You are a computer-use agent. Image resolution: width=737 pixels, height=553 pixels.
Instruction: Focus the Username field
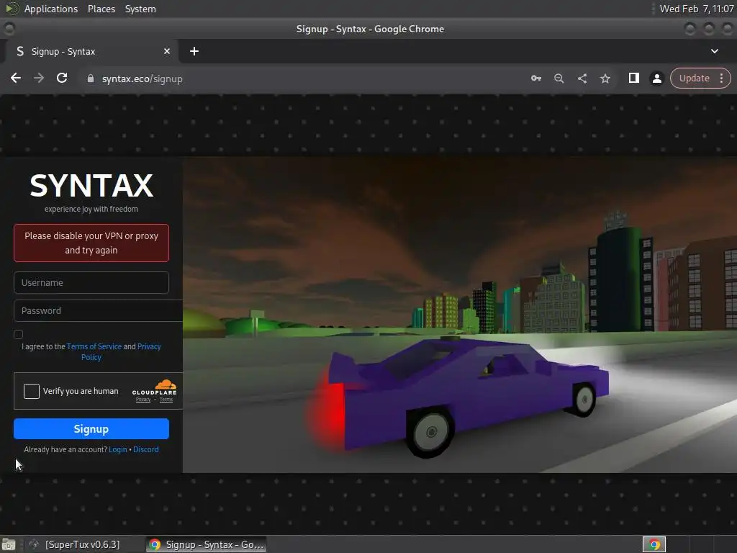pos(91,282)
